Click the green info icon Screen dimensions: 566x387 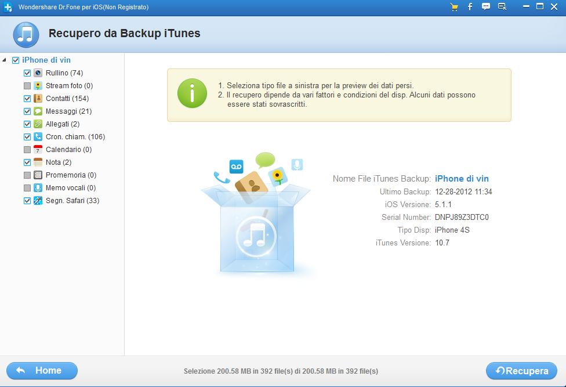192,93
